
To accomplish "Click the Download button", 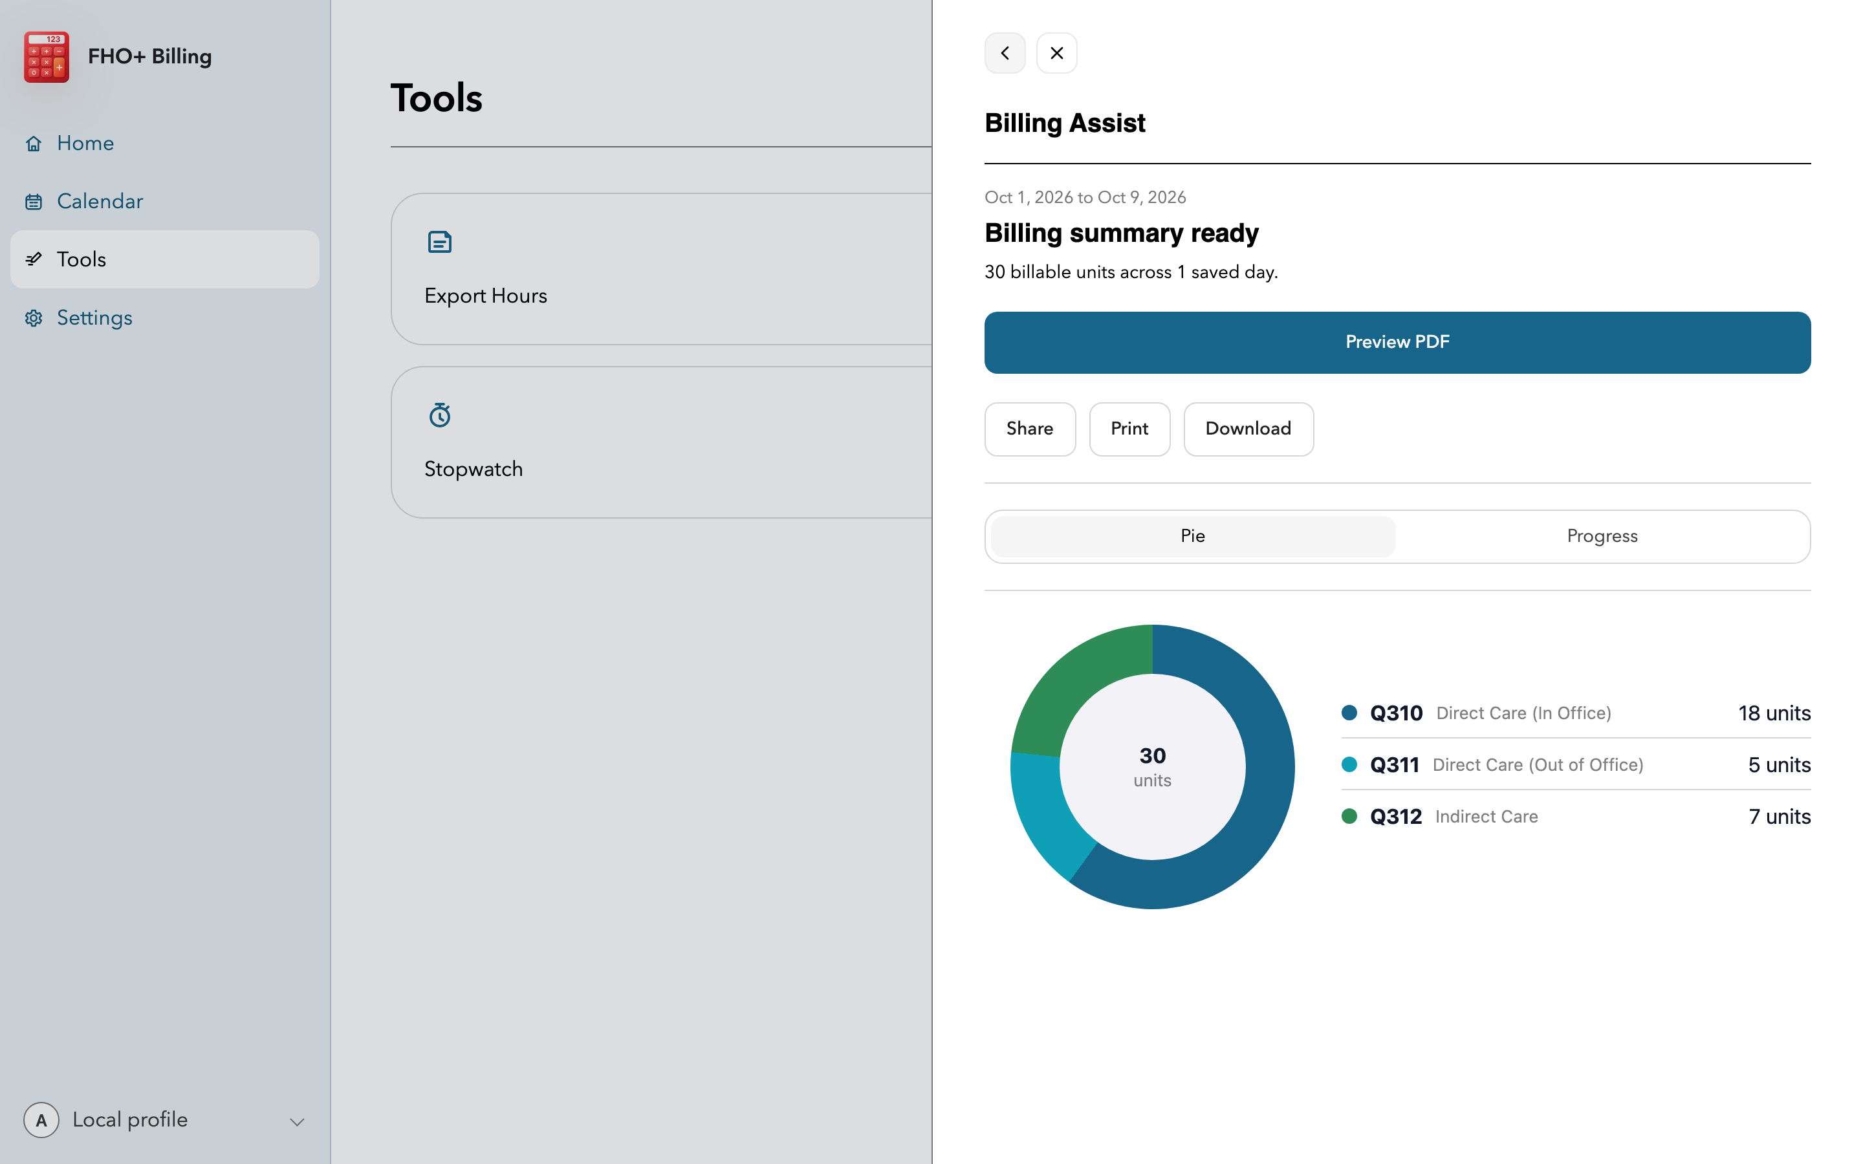I will [1248, 429].
